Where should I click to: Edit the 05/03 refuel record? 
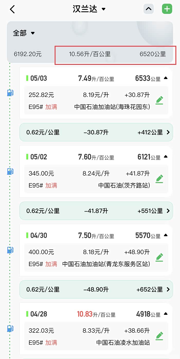coord(159,100)
